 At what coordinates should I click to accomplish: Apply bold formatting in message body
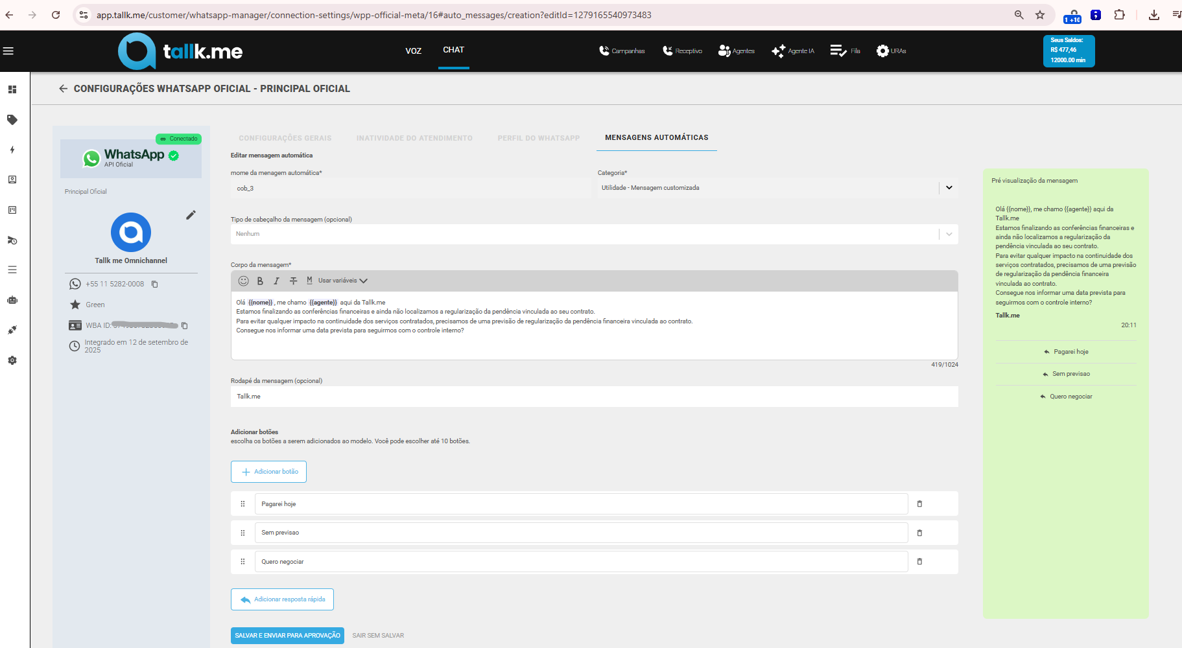260,281
